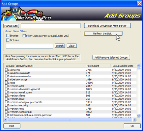Select the 0.test group name
The image size is (143, 131).
tap(11, 83)
